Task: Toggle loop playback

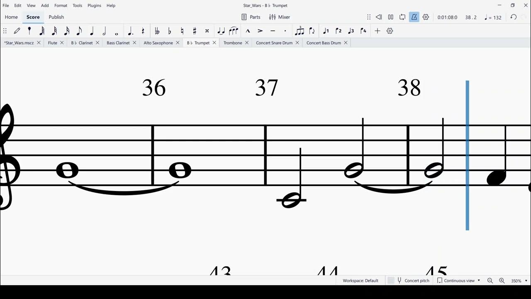Action: tap(402, 17)
